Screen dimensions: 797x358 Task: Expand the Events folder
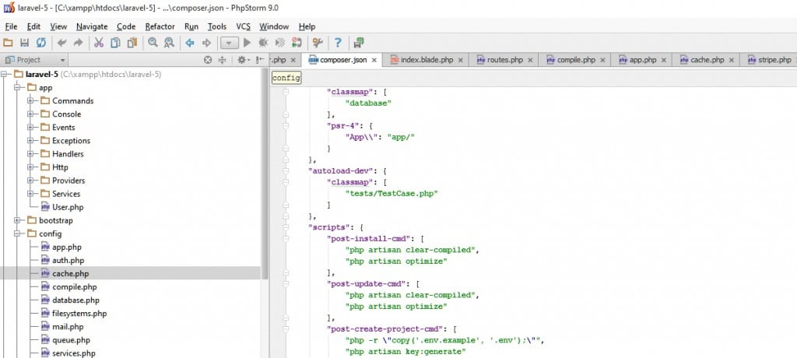(x=31, y=127)
